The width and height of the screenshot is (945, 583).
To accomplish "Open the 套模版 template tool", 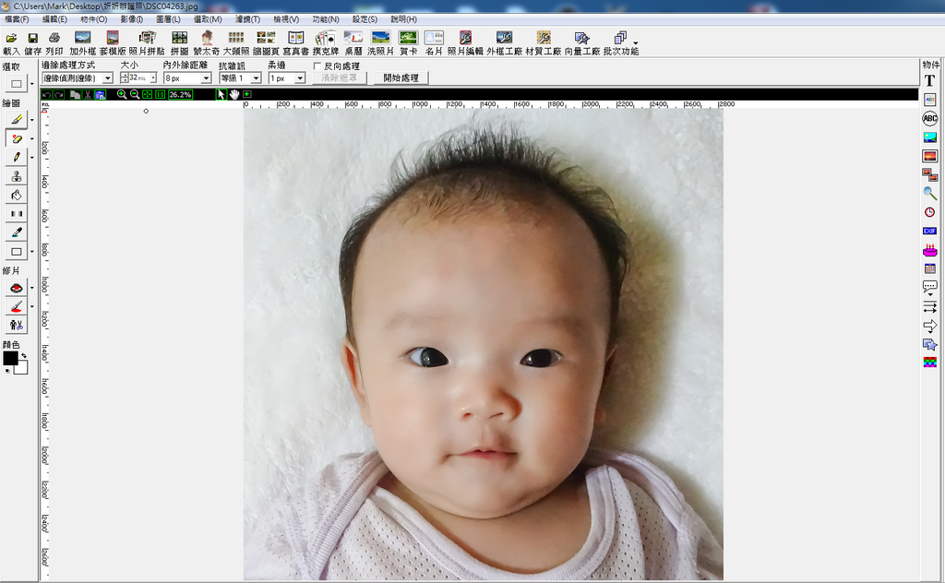I will click(113, 43).
